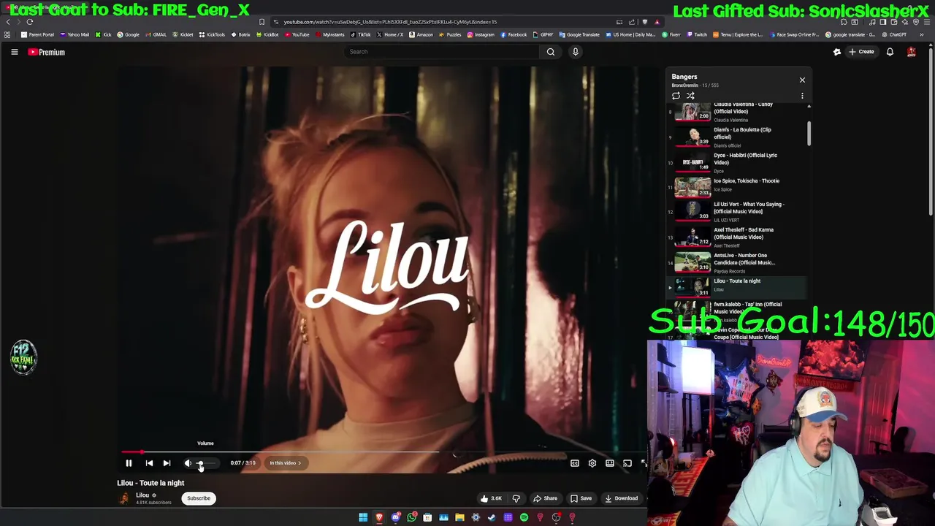Focus the YouTube search box

tap(442, 52)
